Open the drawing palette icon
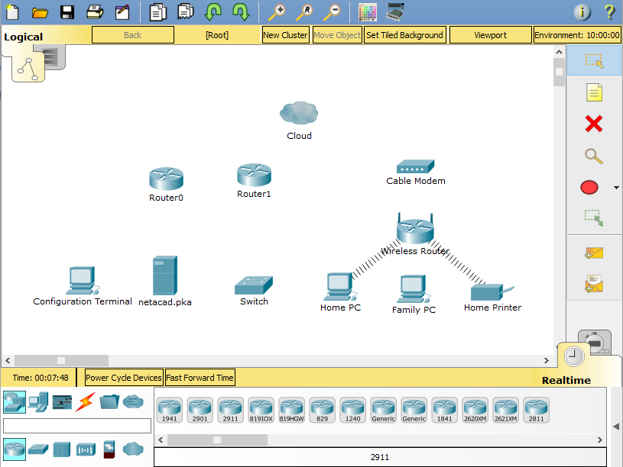Image resolution: width=623 pixels, height=467 pixels. [368, 12]
